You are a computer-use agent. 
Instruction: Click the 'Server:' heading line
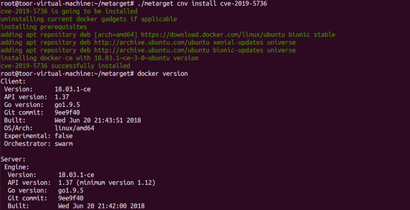(x=13, y=159)
